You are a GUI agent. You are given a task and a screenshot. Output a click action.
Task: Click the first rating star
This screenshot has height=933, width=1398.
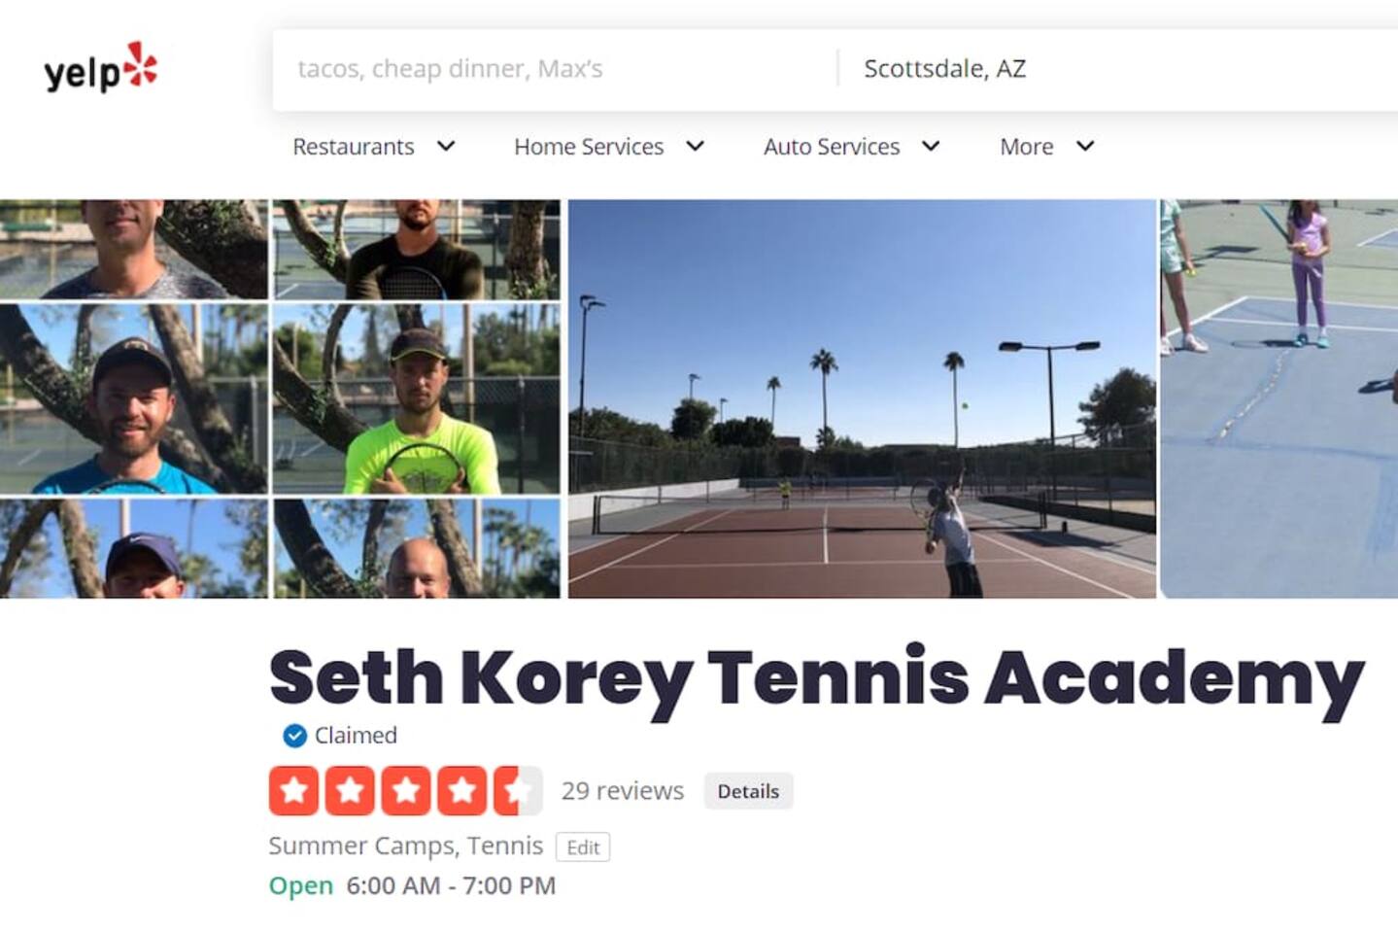point(293,790)
